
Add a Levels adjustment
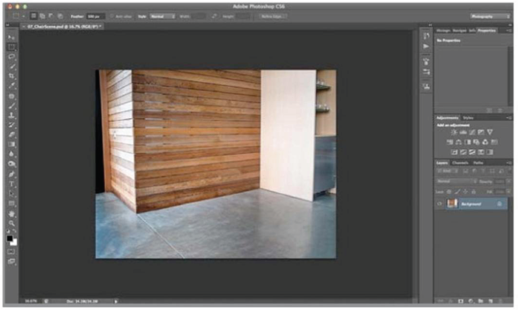click(x=463, y=132)
